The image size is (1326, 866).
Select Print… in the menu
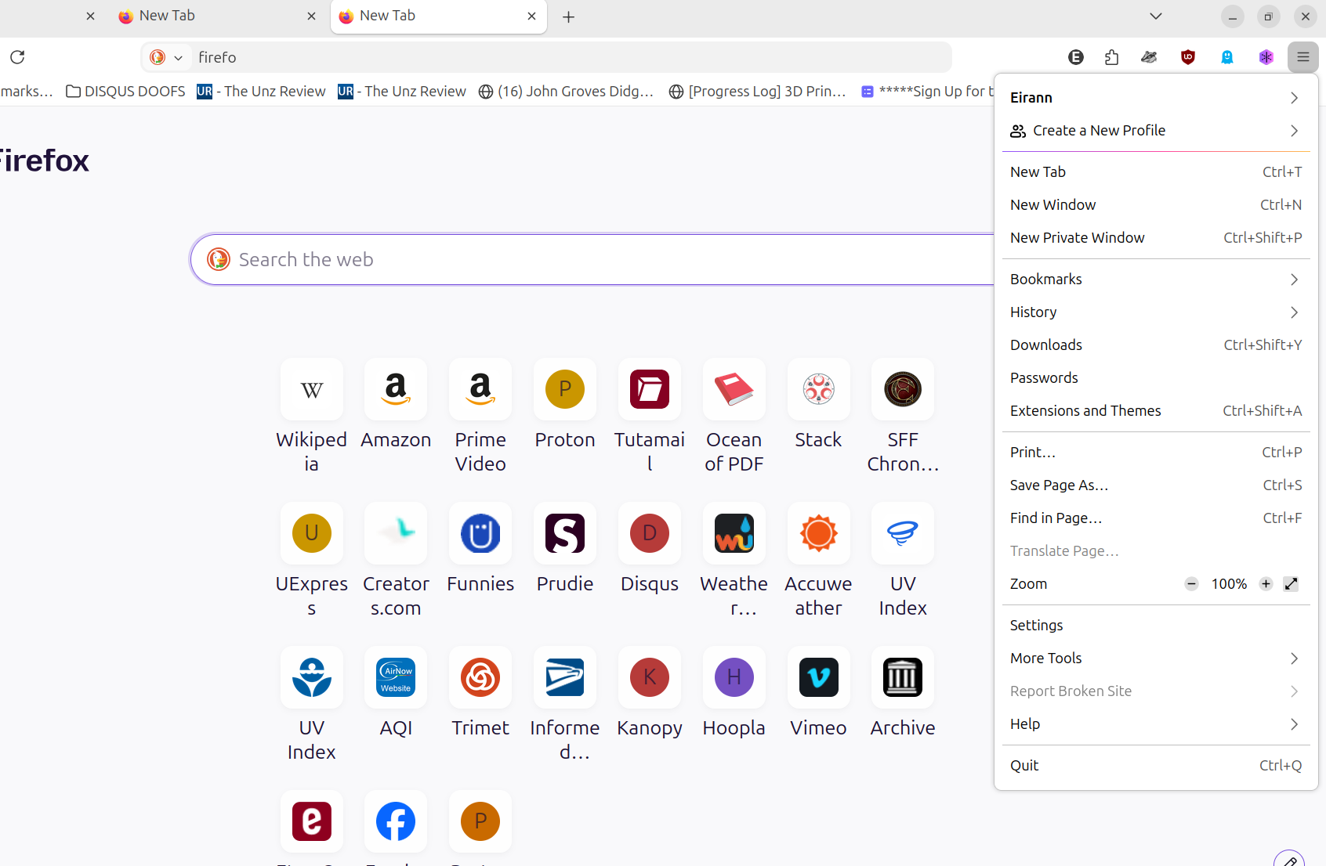[x=1156, y=453]
